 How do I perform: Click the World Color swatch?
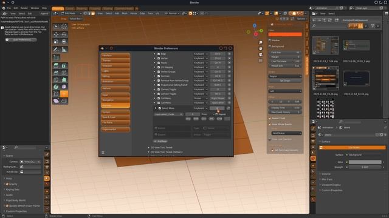(x=365, y=162)
